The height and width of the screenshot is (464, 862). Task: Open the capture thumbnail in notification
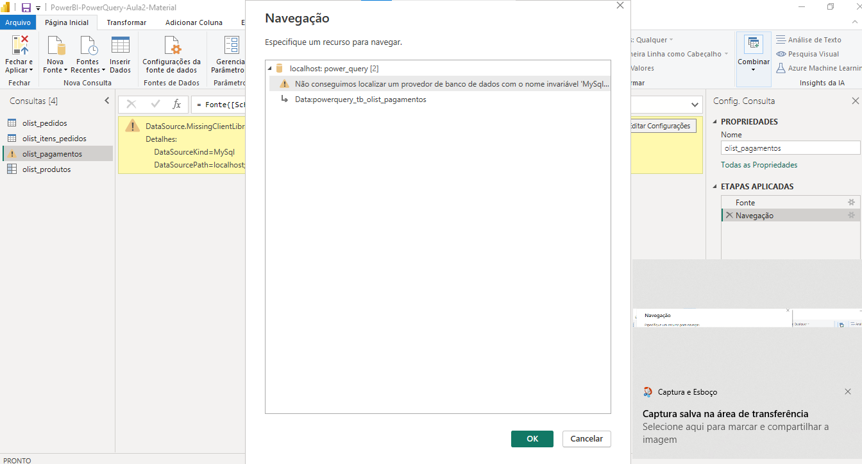[747, 318]
